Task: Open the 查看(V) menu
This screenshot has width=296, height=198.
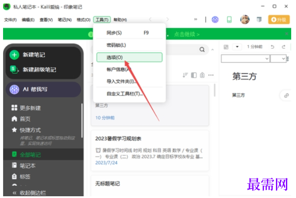Action: 46,20
